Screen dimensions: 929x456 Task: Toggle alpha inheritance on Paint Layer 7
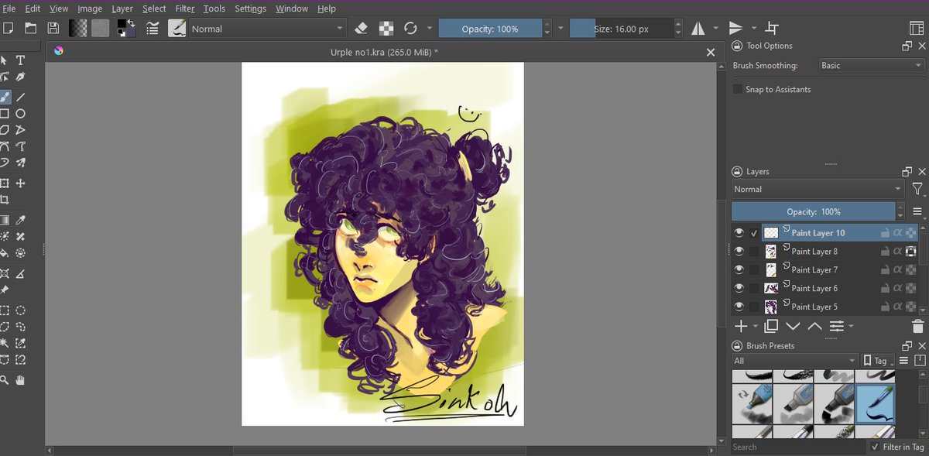(898, 269)
